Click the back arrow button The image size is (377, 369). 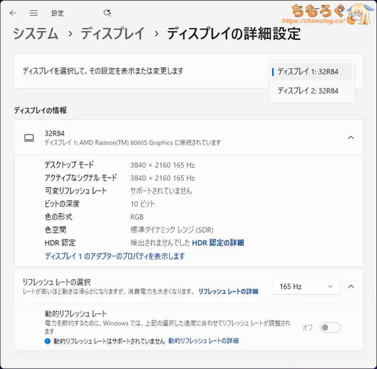[13, 13]
